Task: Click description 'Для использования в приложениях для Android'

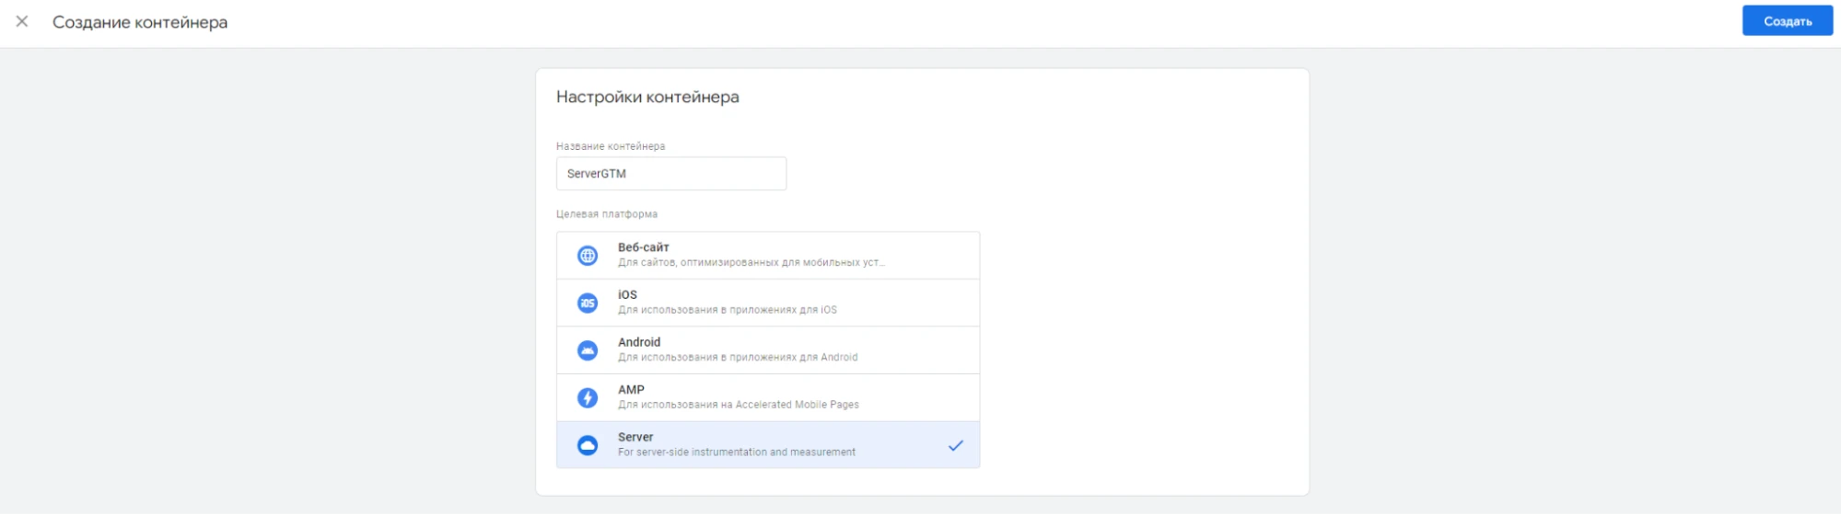Action: [737, 358]
